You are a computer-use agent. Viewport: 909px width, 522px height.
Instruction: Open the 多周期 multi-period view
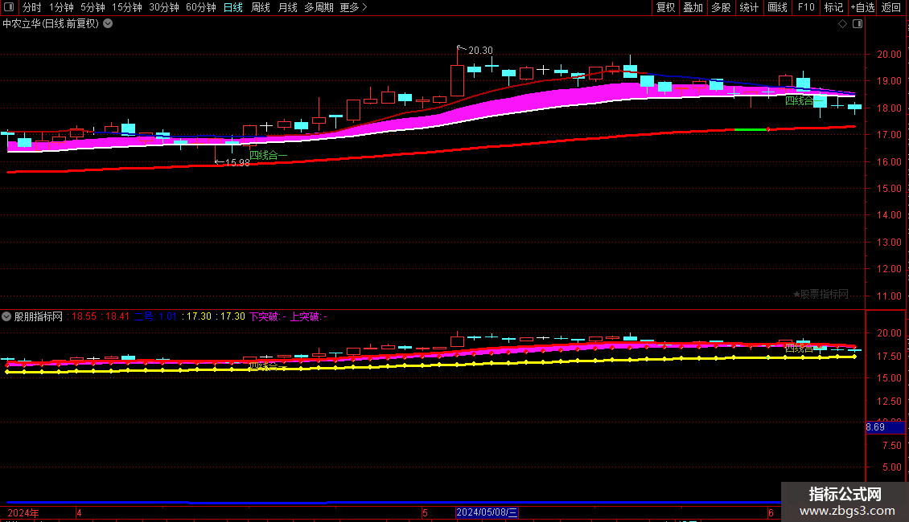pos(319,7)
